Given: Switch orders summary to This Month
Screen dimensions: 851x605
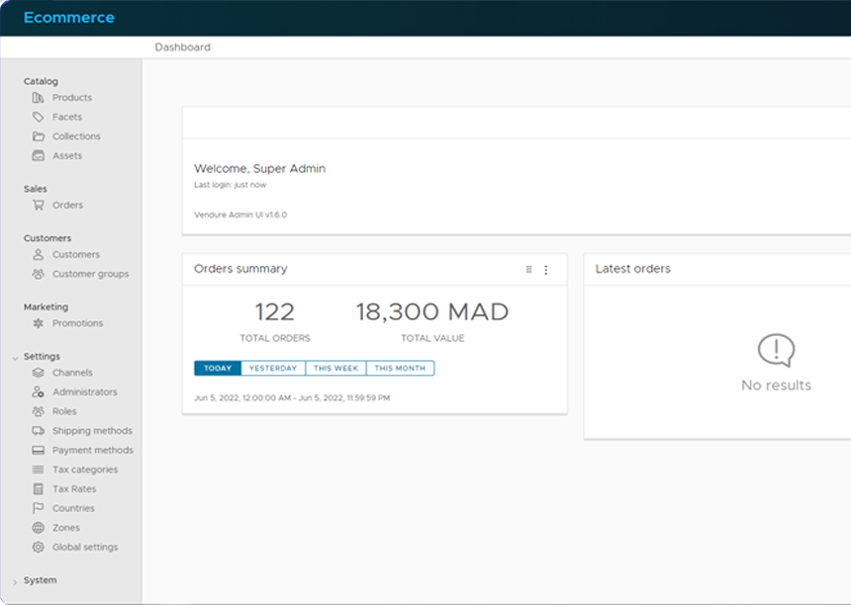Looking at the screenshot, I should 400,368.
